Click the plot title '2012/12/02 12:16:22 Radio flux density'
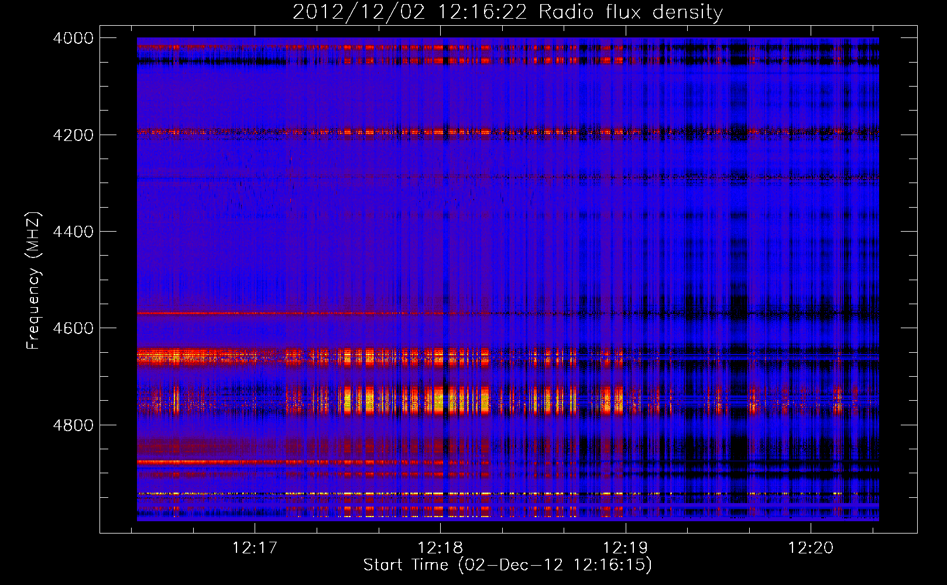The image size is (947, 585). pyautogui.click(x=507, y=12)
